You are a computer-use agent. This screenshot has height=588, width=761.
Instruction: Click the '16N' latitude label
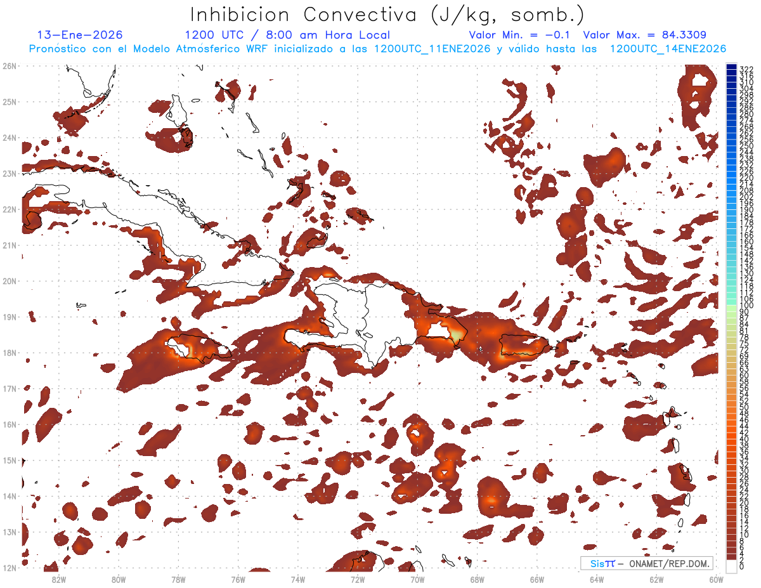pyautogui.click(x=10, y=424)
